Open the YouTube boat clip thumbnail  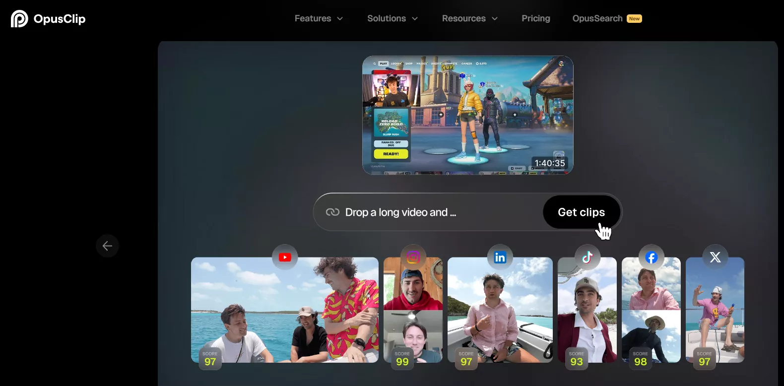pos(285,310)
